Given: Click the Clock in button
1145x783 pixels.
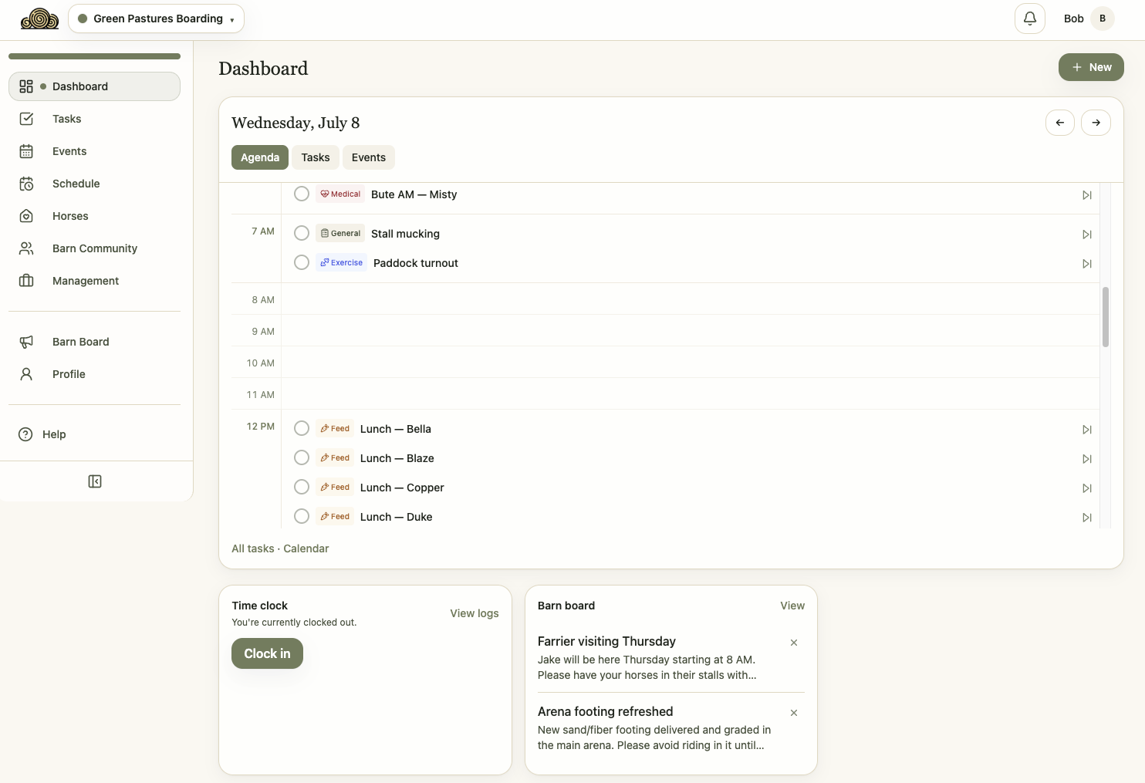Looking at the screenshot, I should coord(267,653).
